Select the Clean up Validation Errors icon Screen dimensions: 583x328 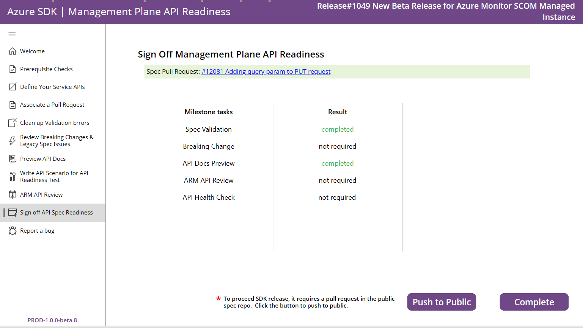coord(11,122)
